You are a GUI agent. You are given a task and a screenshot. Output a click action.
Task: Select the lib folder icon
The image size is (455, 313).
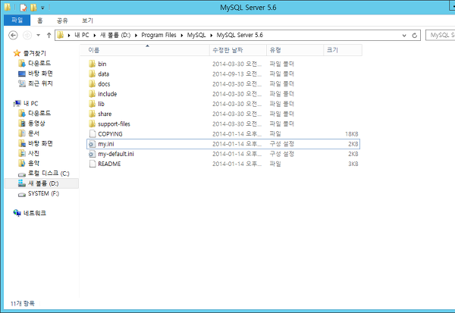[92, 104]
